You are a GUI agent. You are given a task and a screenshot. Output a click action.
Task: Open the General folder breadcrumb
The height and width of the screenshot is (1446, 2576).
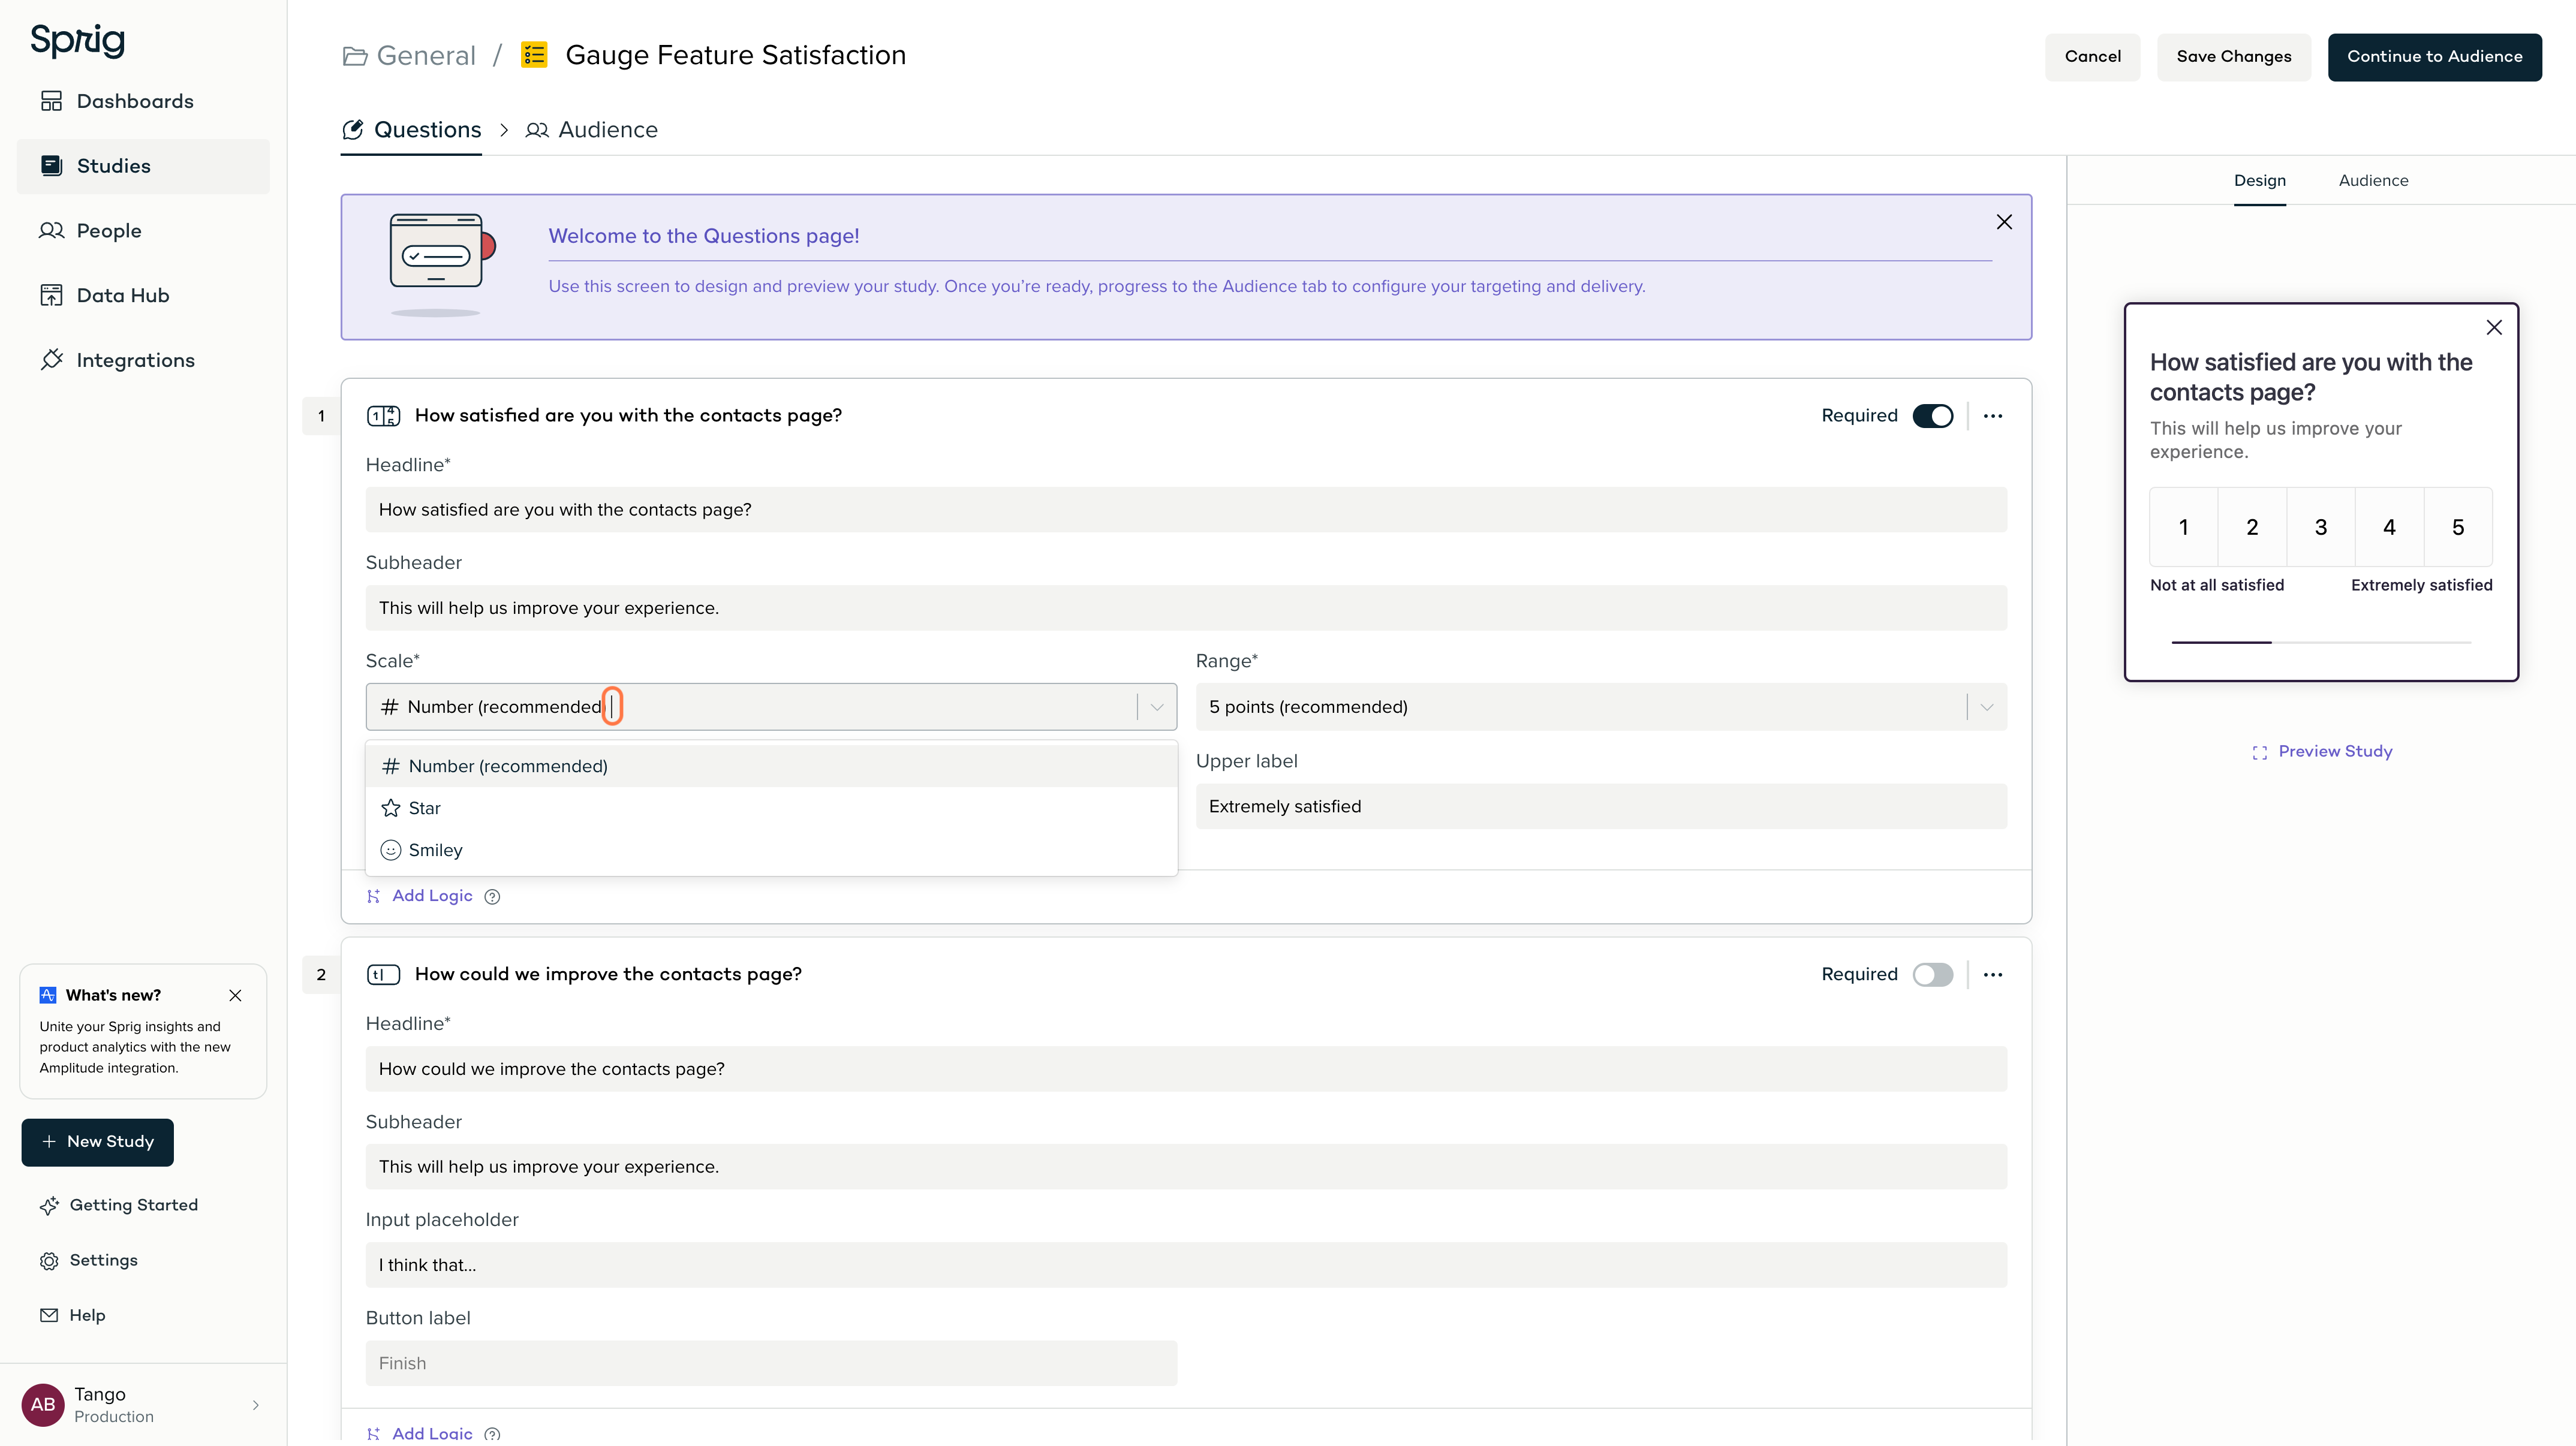410,55
